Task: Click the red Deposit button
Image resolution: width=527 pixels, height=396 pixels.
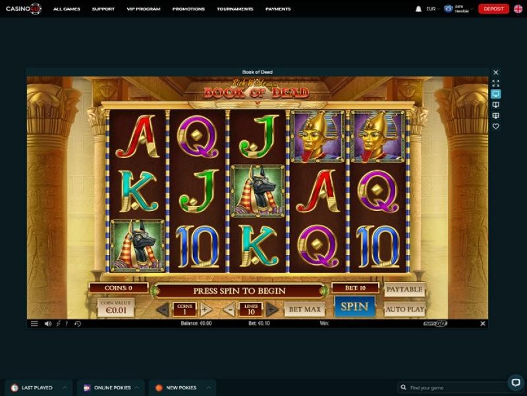Action: click(493, 9)
